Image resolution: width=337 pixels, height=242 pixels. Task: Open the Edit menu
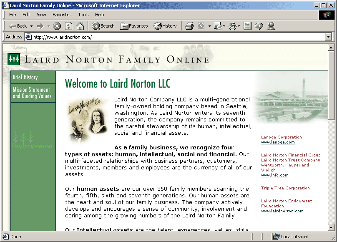tap(26, 15)
